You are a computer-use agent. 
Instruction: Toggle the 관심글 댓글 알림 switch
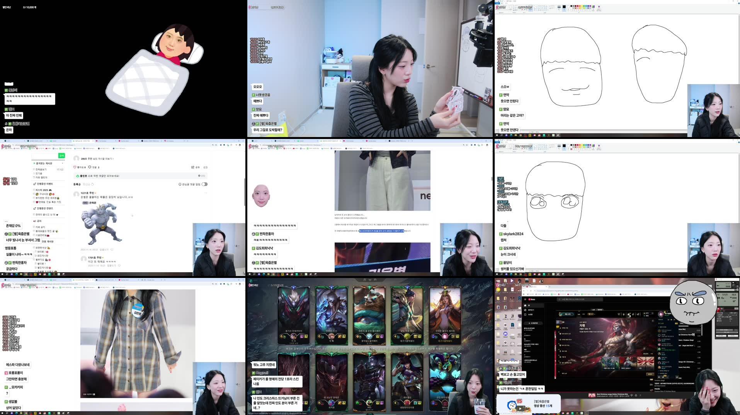click(205, 184)
